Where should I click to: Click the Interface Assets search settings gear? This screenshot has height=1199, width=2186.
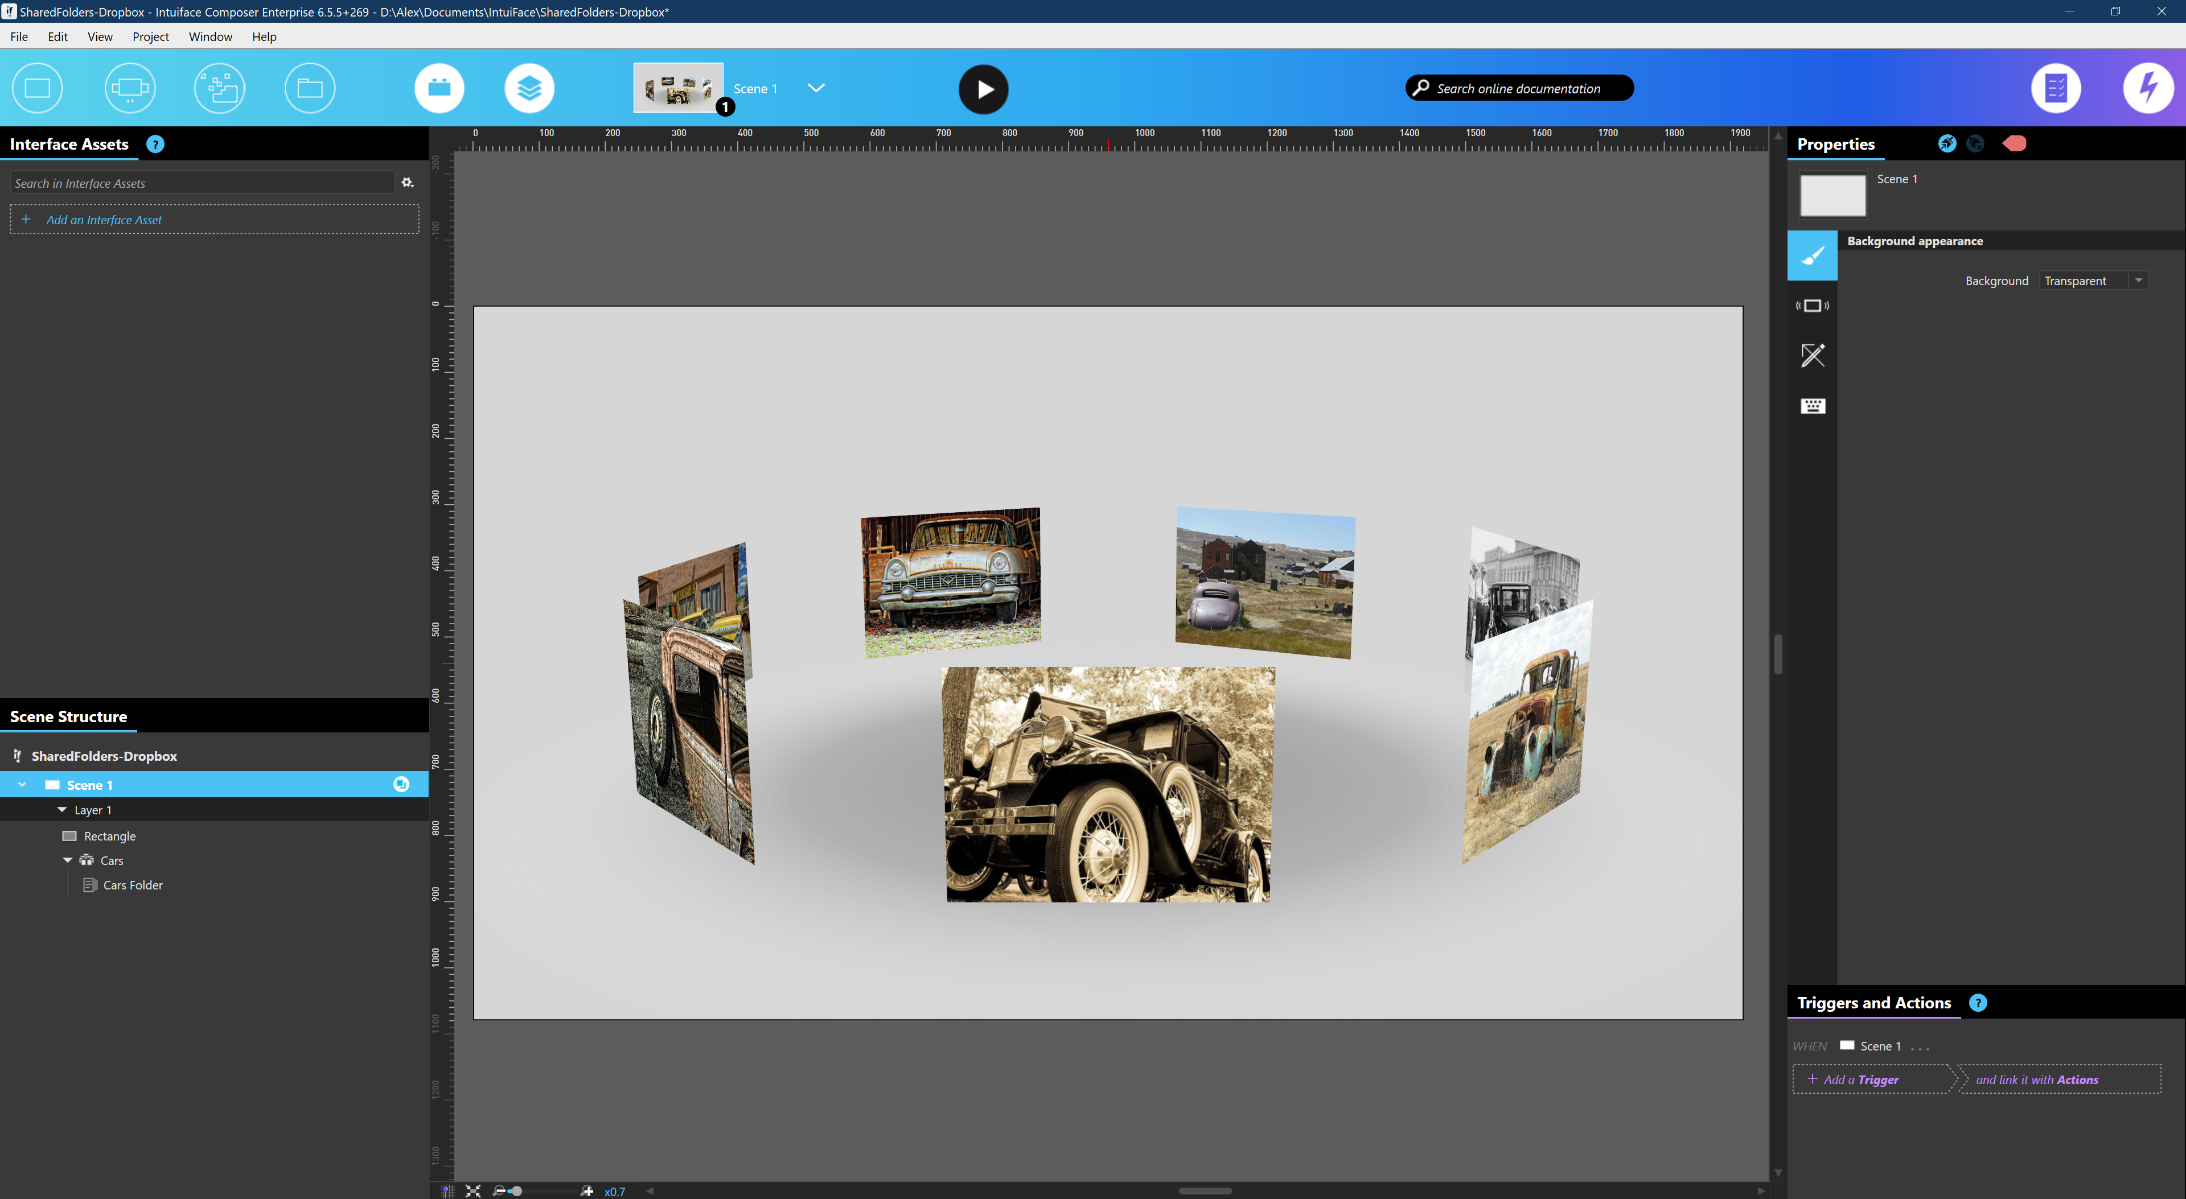(x=408, y=183)
